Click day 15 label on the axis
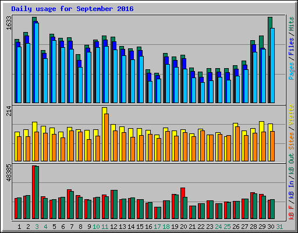Image resolution: width=298 pixels, height=233 pixels. click(140, 227)
